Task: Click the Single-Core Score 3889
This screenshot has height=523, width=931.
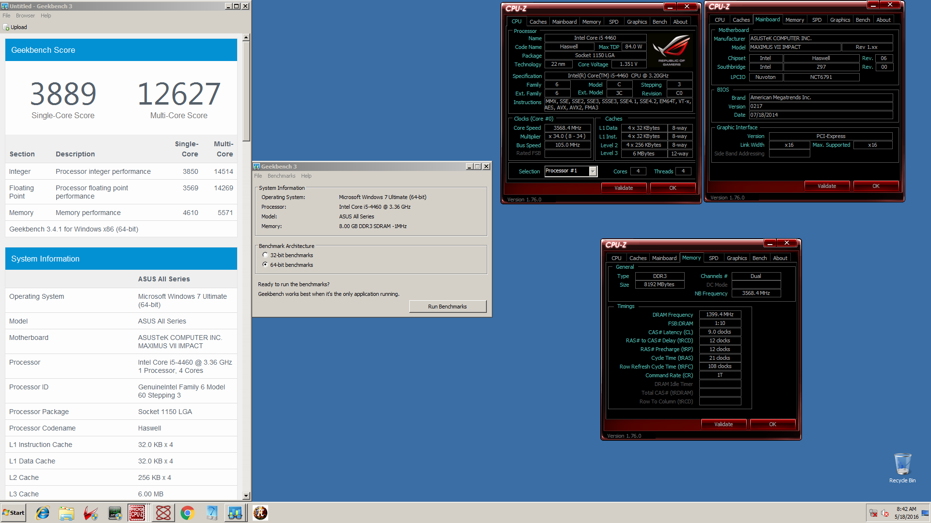Action: (x=63, y=94)
